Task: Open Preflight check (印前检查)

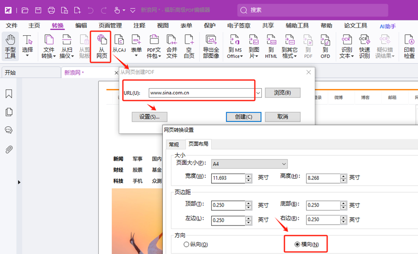Action: pos(409,46)
